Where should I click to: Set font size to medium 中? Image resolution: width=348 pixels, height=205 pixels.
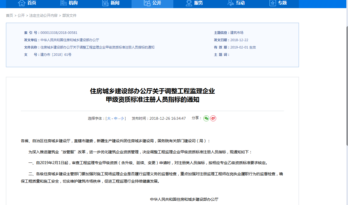coord(116,119)
